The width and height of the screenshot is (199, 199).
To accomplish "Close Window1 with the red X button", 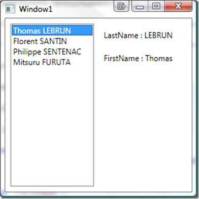I will (178, 6).
